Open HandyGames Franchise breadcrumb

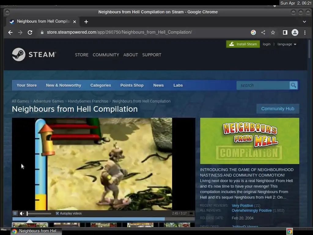point(88,101)
